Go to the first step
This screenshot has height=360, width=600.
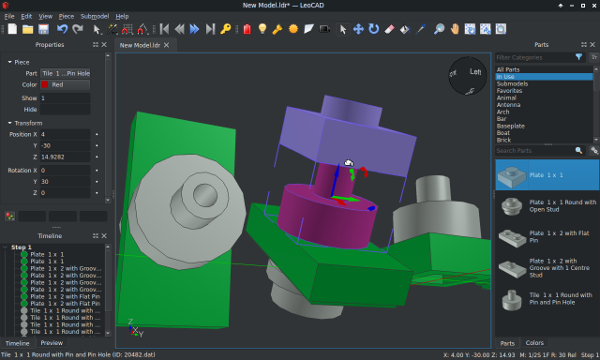coord(165,29)
